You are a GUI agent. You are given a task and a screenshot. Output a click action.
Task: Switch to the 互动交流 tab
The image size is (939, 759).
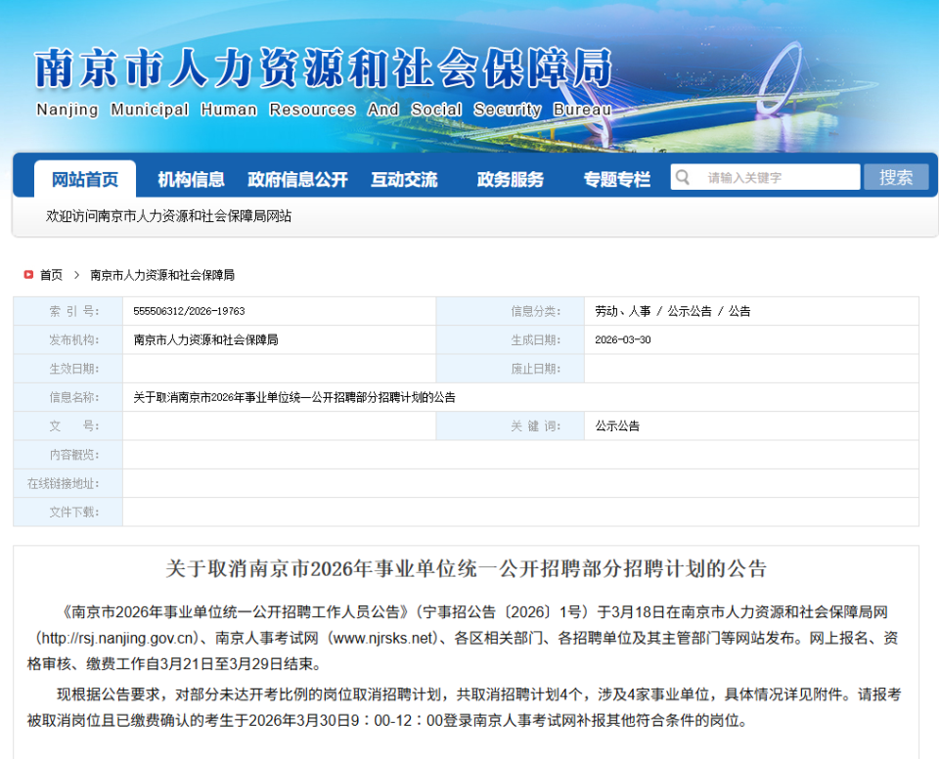click(406, 177)
